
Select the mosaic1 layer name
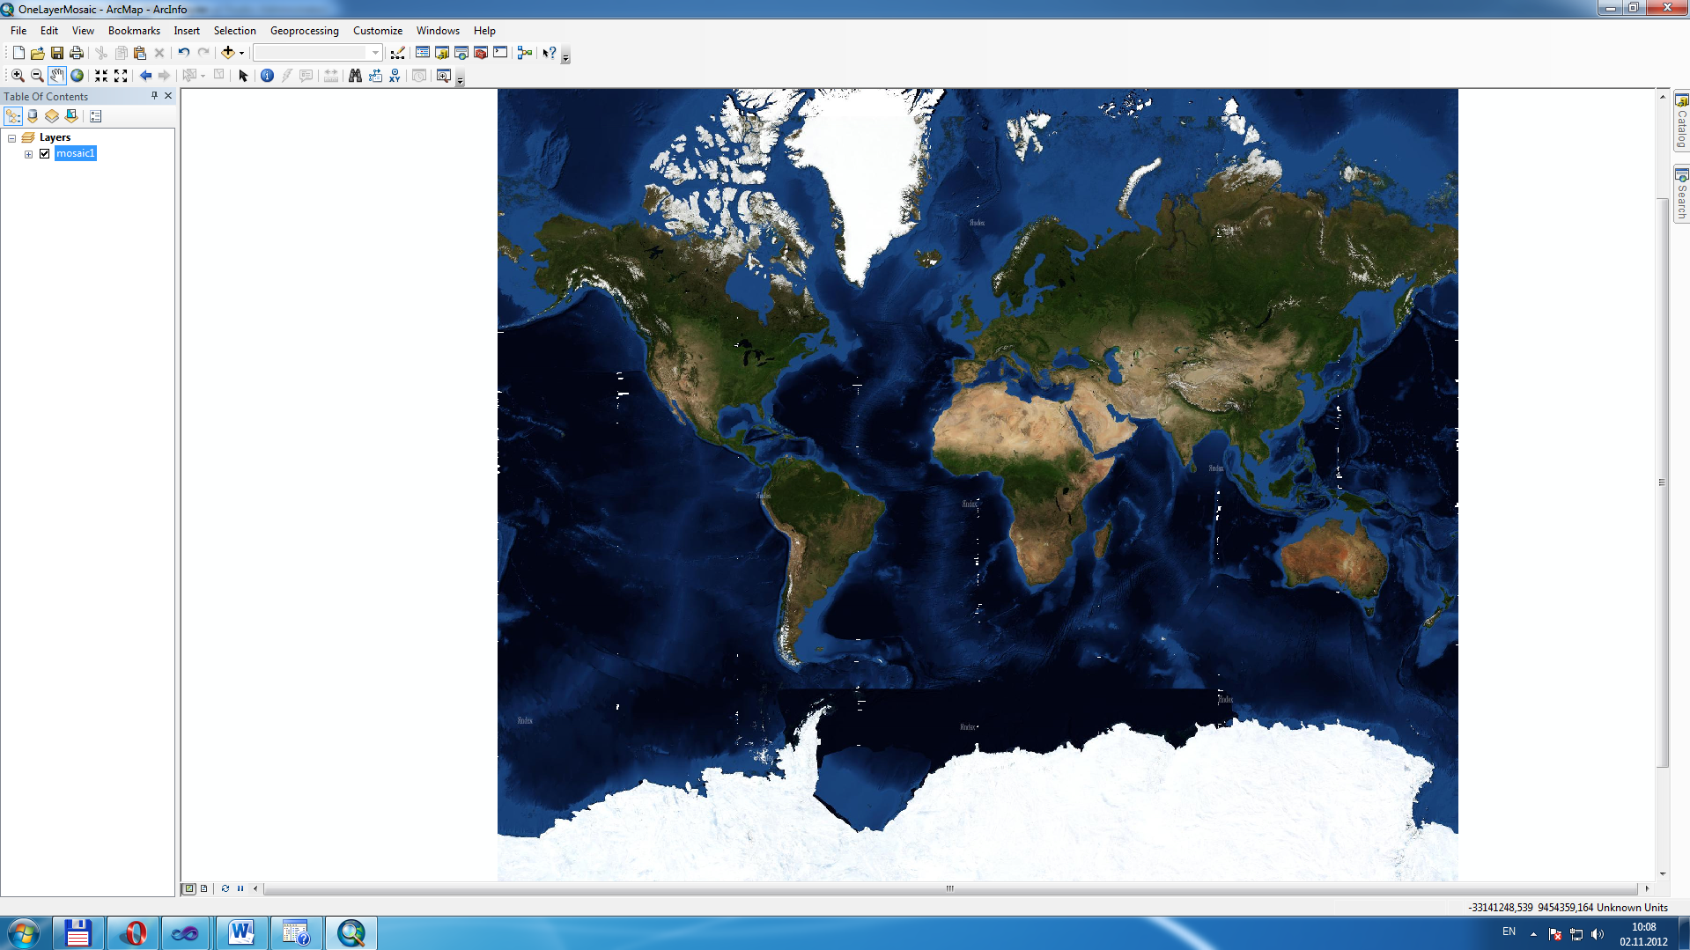click(76, 154)
